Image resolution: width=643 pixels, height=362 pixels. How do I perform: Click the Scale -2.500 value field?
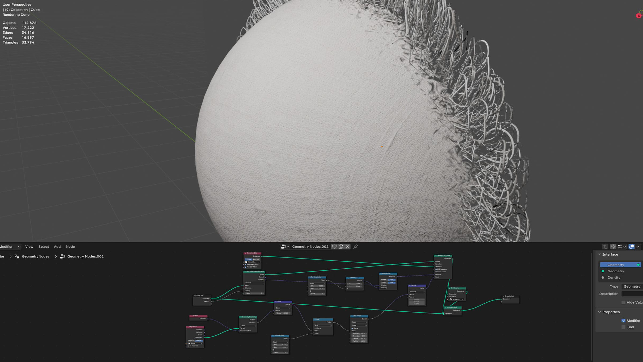click(x=283, y=313)
